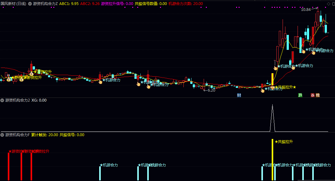This screenshot has width=335, height=181.
Task: Click the hand pointer beside the mid-chart ★机游合力 label
Action: click(x=100, y=82)
